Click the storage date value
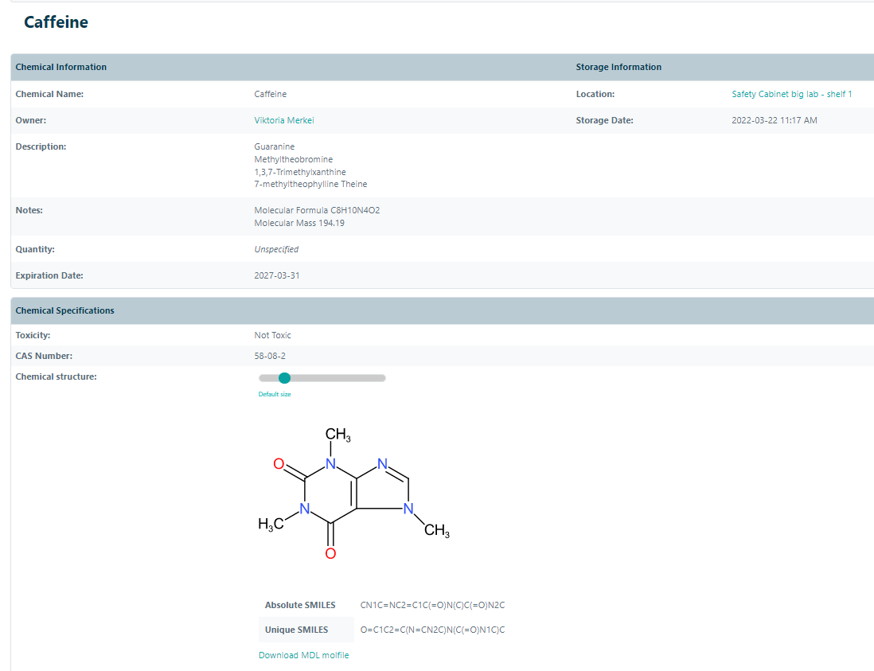This screenshot has width=874, height=671. (774, 121)
